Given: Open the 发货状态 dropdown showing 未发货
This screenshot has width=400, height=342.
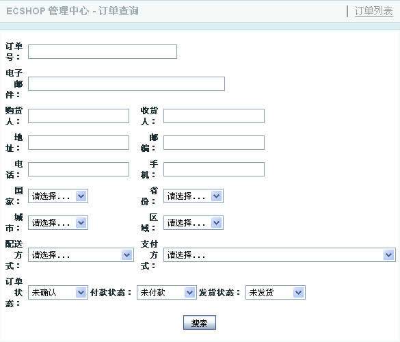Looking at the screenshot, I should (276, 293).
